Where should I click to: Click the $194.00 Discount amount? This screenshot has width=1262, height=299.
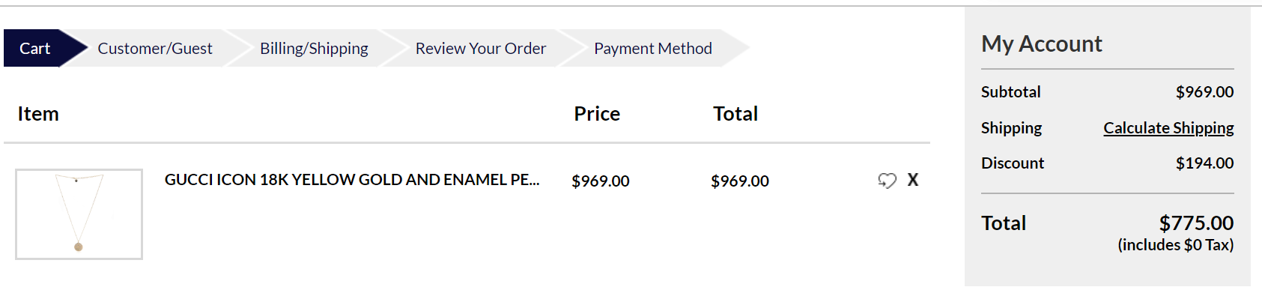(x=1204, y=163)
